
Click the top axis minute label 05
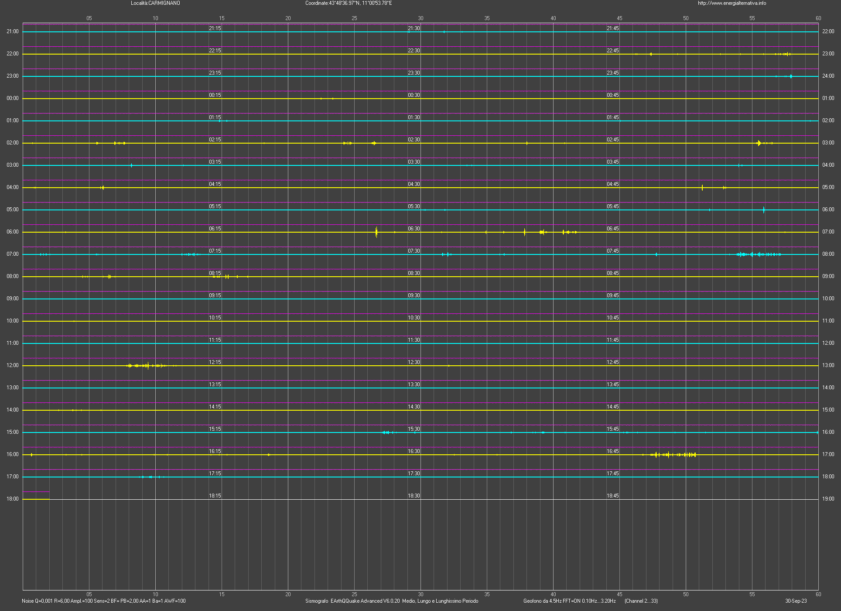coord(89,18)
